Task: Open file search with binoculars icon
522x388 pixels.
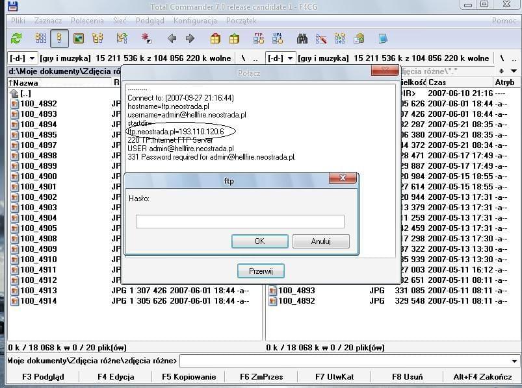Action: click(302, 38)
